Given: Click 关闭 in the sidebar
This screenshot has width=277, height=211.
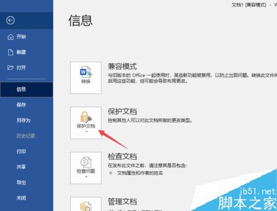Looking at the screenshot, I should pyautogui.click(x=27, y=198).
